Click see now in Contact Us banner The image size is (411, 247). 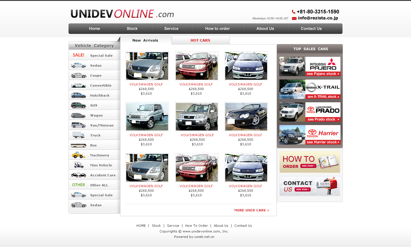tap(303, 189)
